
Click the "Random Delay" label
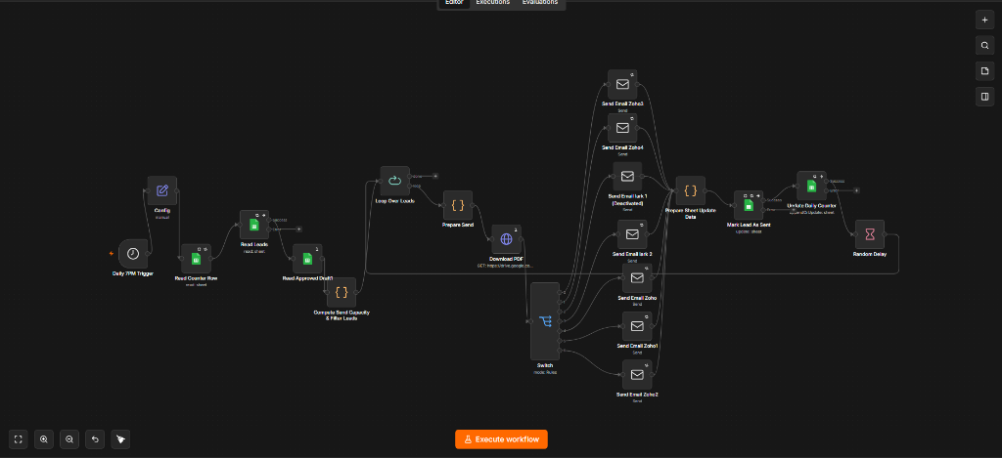pos(870,254)
